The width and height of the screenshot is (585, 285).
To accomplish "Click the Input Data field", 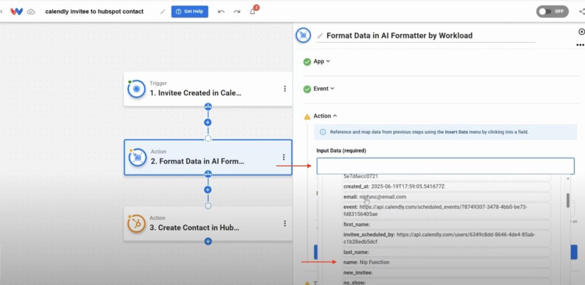I will click(446, 166).
